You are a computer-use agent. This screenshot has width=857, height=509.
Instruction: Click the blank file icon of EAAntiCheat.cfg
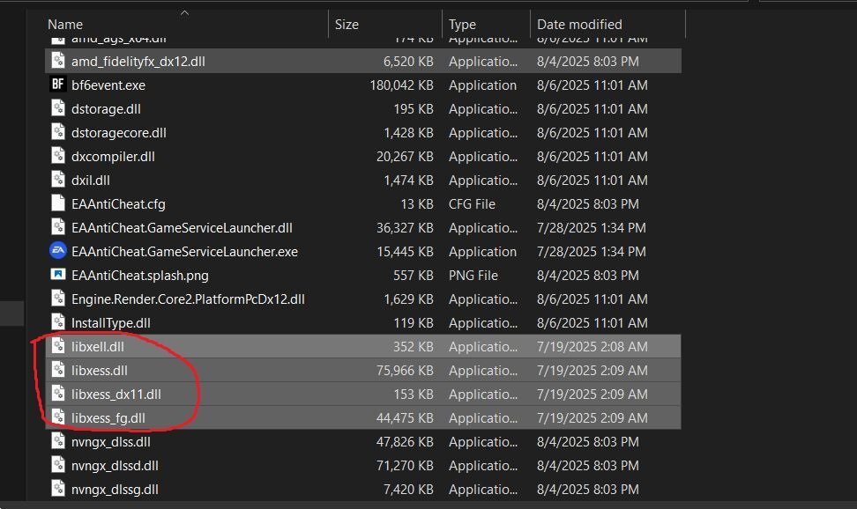point(58,203)
